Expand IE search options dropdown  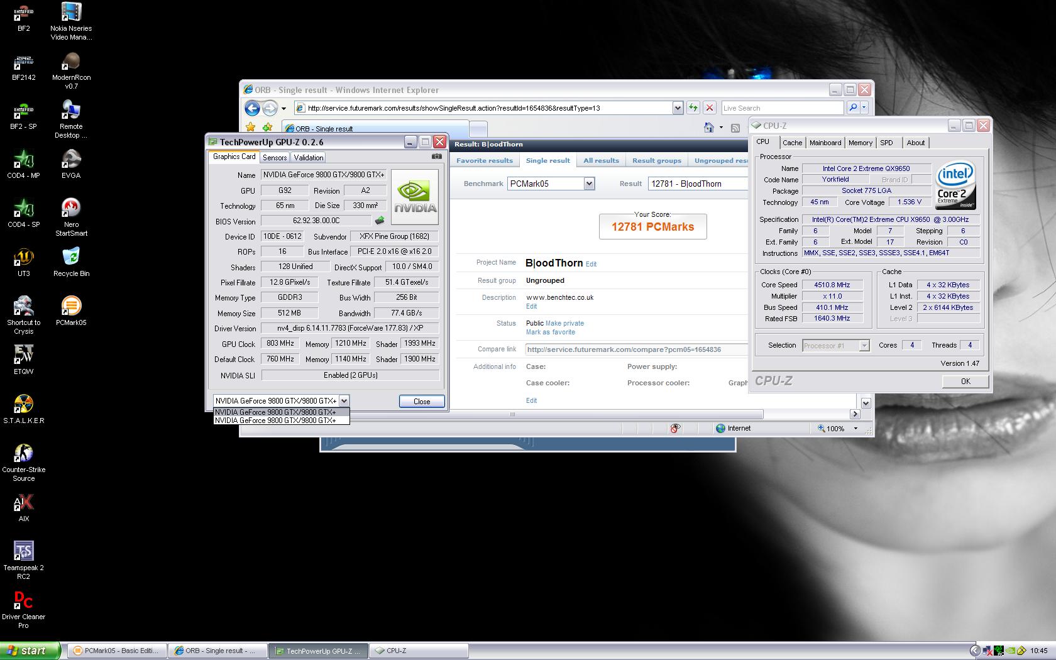click(864, 107)
